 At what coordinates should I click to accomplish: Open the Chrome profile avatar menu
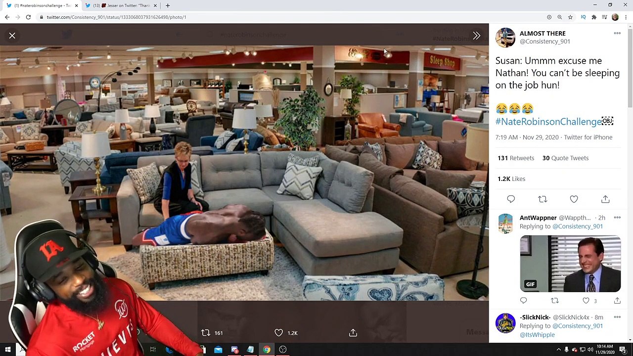click(x=615, y=17)
